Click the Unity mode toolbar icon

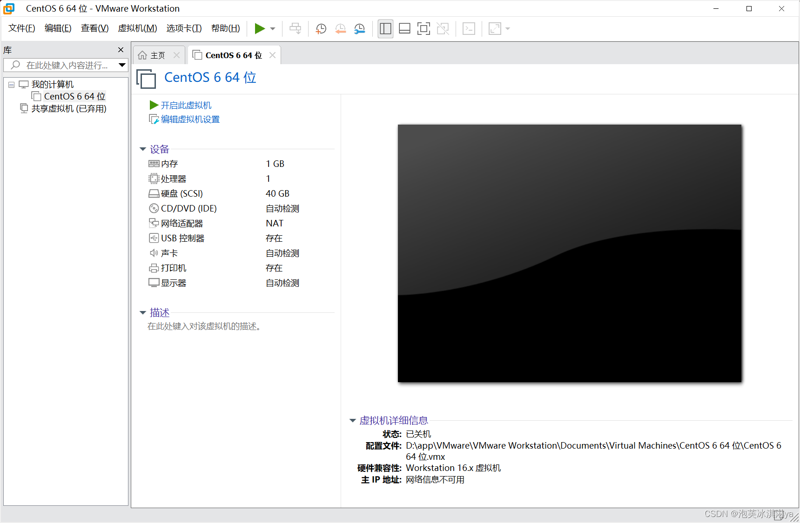pyautogui.click(x=443, y=29)
